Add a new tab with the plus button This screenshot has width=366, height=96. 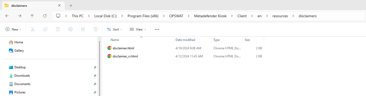pyautogui.click(x=71, y=5)
